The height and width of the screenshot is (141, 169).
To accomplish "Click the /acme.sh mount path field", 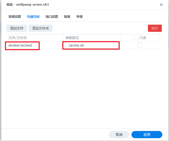I will [92, 45].
